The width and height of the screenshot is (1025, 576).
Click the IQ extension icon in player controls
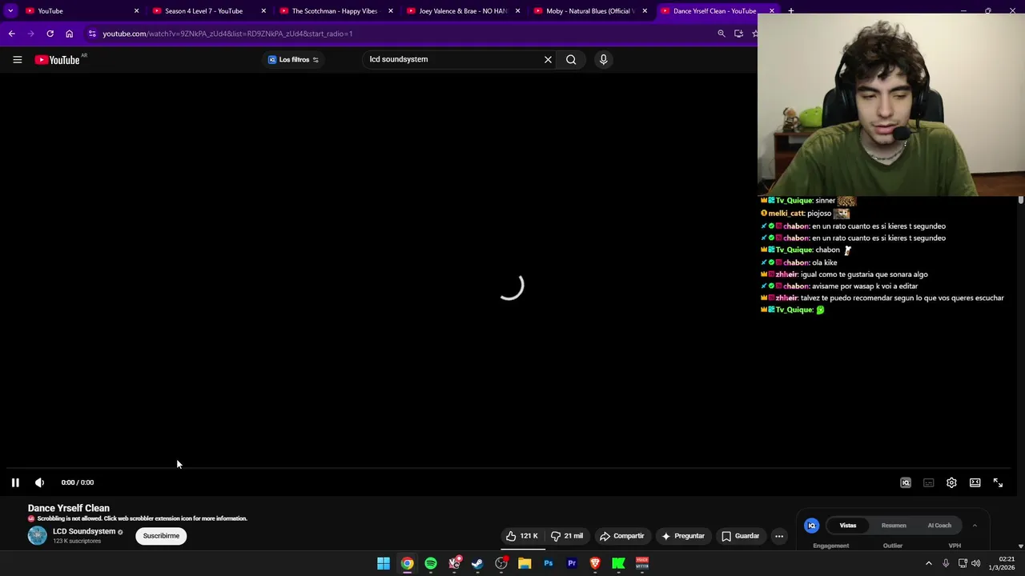(x=906, y=482)
